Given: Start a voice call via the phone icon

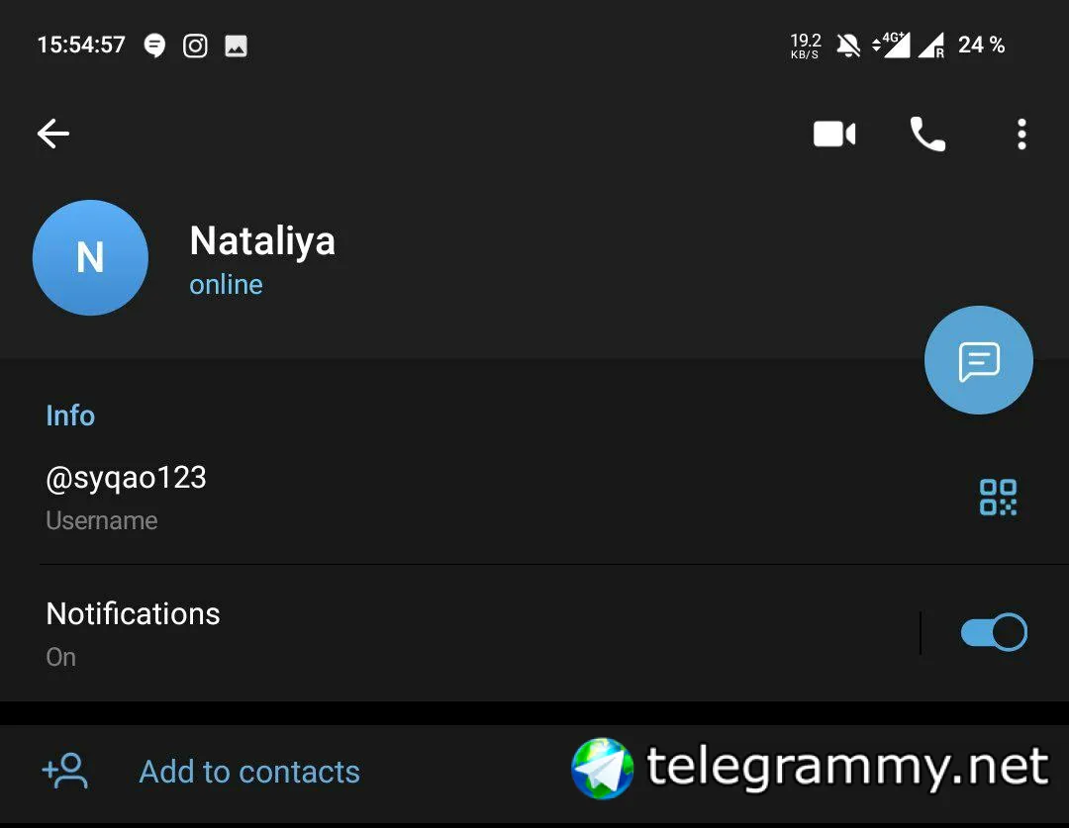Looking at the screenshot, I should (927, 134).
